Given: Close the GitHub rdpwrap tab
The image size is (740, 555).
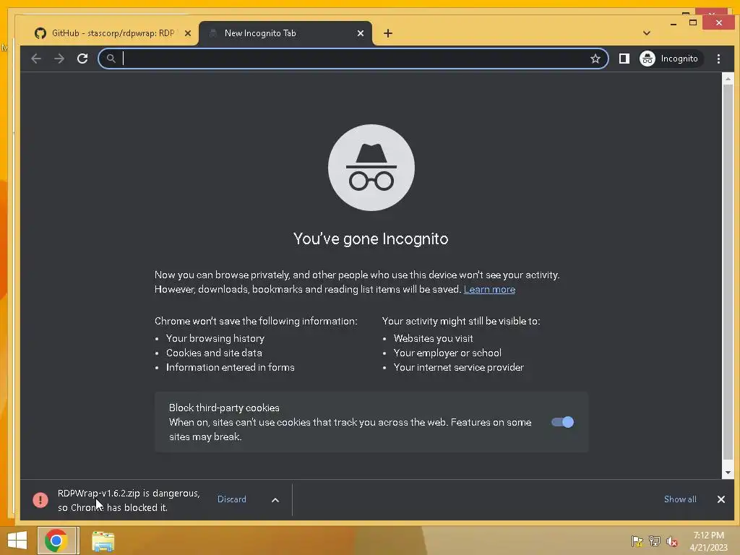Looking at the screenshot, I should click(x=188, y=33).
